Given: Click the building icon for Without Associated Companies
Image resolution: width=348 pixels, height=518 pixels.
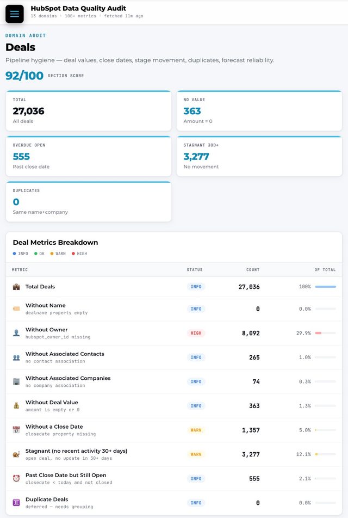Looking at the screenshot, I should [x=16, y=381].
